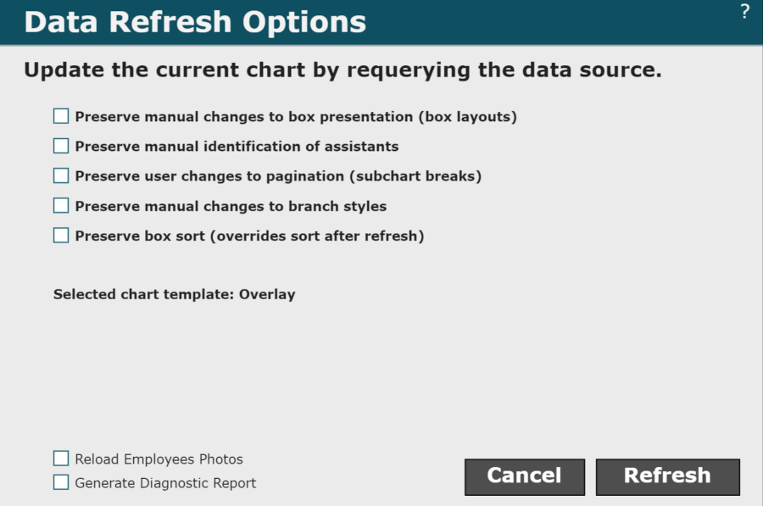
Task: Click the 'Preserve box sort' label text
Action: pos(249,236)
